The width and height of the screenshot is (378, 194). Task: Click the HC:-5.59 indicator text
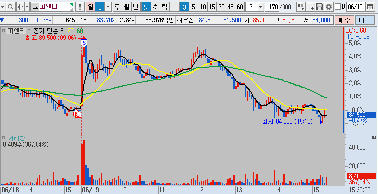click(x=357, y=36)
